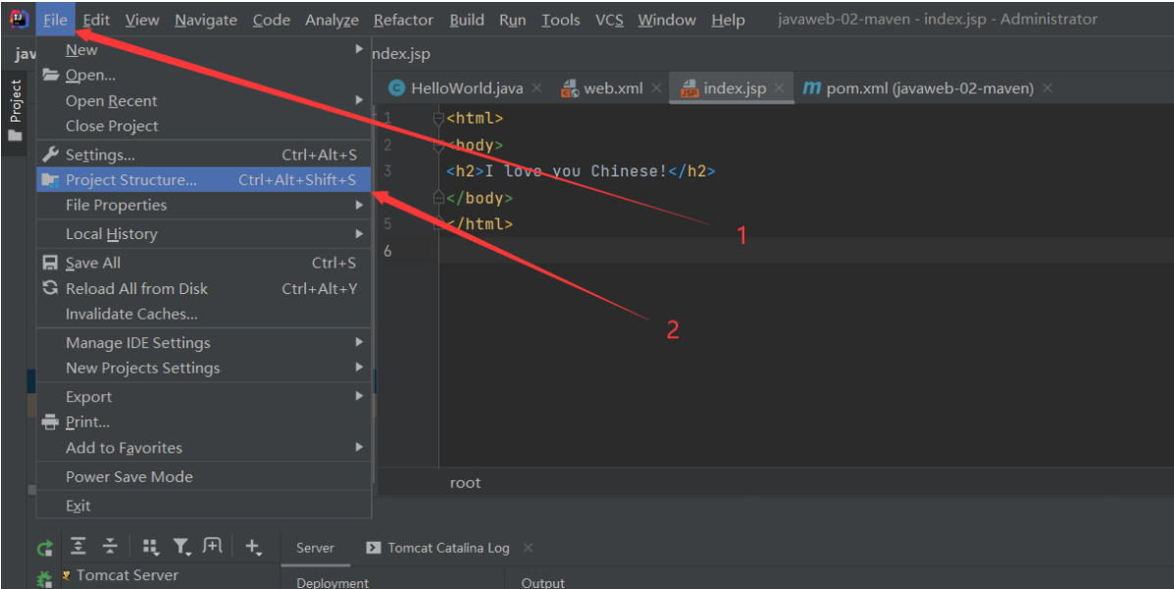1174x589 pixels.
Task: Expand all services in the tree
Action: [x=77, y=546]
